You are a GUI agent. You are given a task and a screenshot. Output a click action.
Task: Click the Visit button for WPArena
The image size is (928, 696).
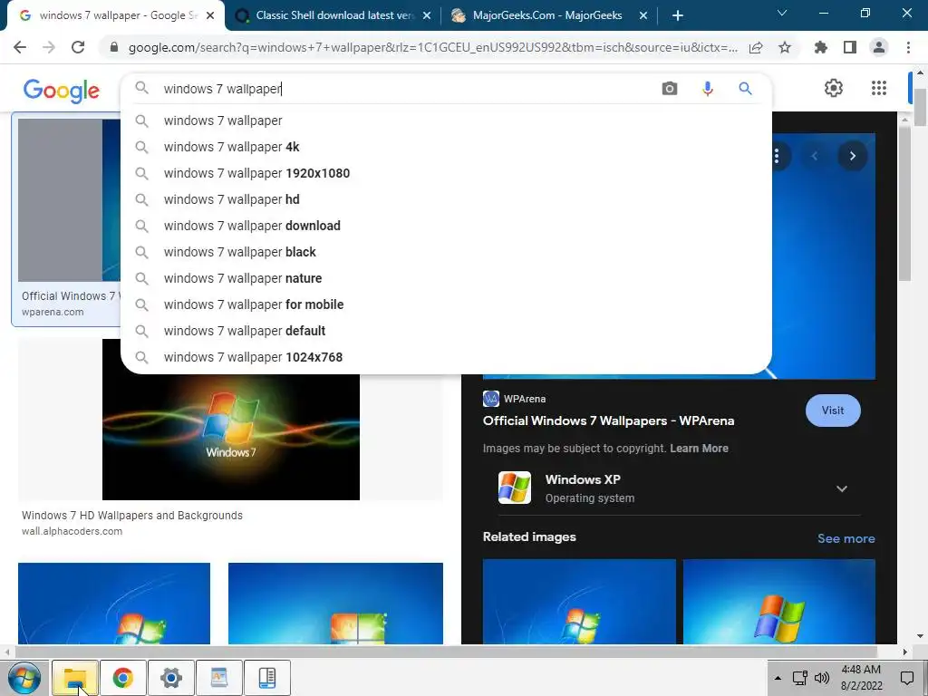click(x=833, y=411)
